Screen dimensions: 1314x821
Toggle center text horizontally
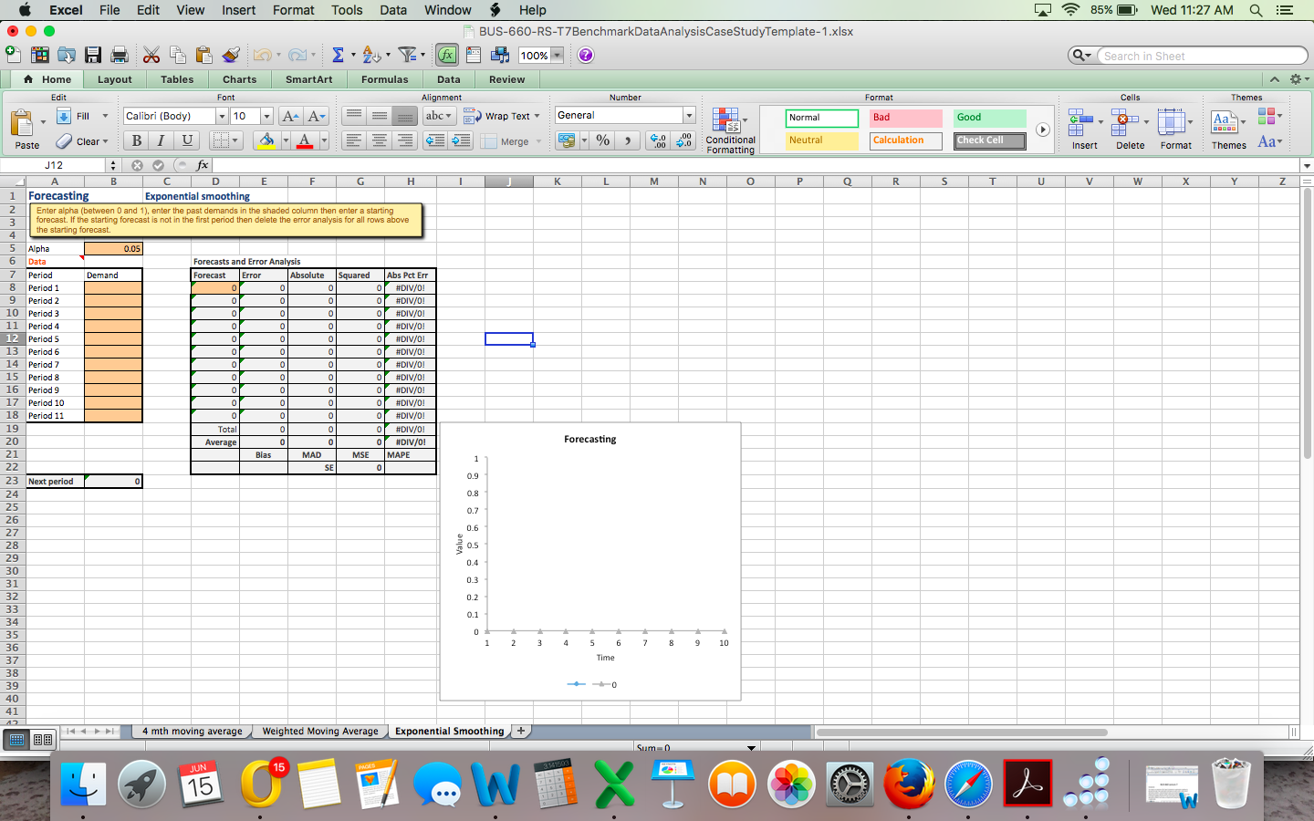point(380,140)
